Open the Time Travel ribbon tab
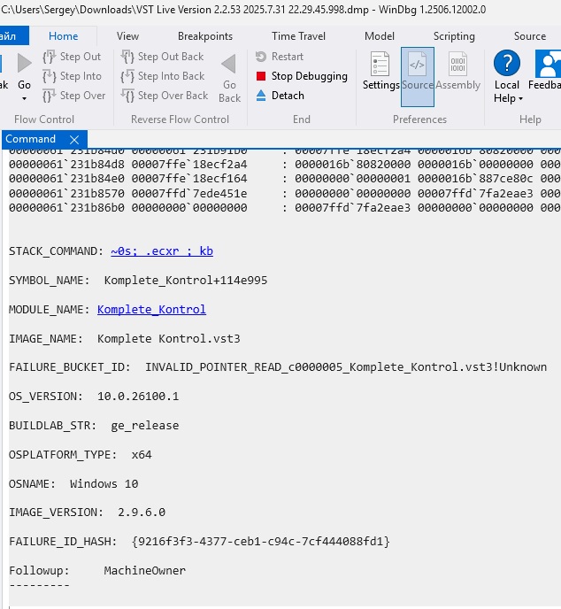 coord(298,36)
